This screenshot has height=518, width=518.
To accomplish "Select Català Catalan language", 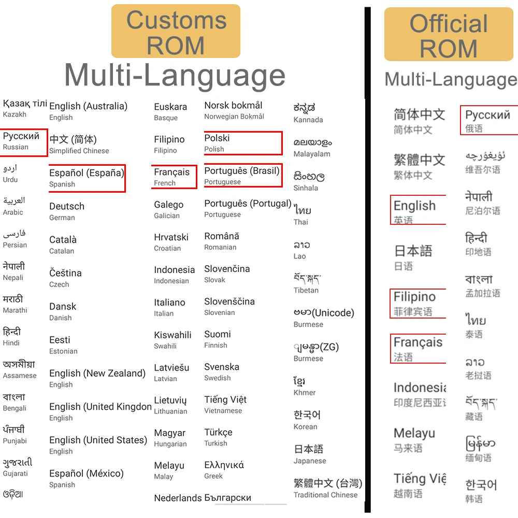I will tap(63, 245).
